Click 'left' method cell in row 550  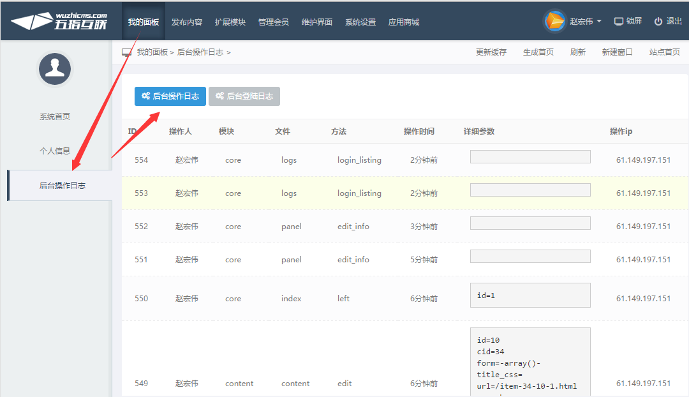[343, 299]
